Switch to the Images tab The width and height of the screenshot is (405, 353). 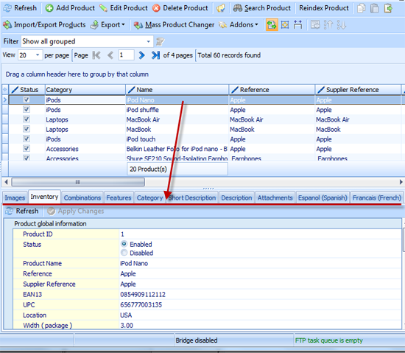[x=15, y=198]
